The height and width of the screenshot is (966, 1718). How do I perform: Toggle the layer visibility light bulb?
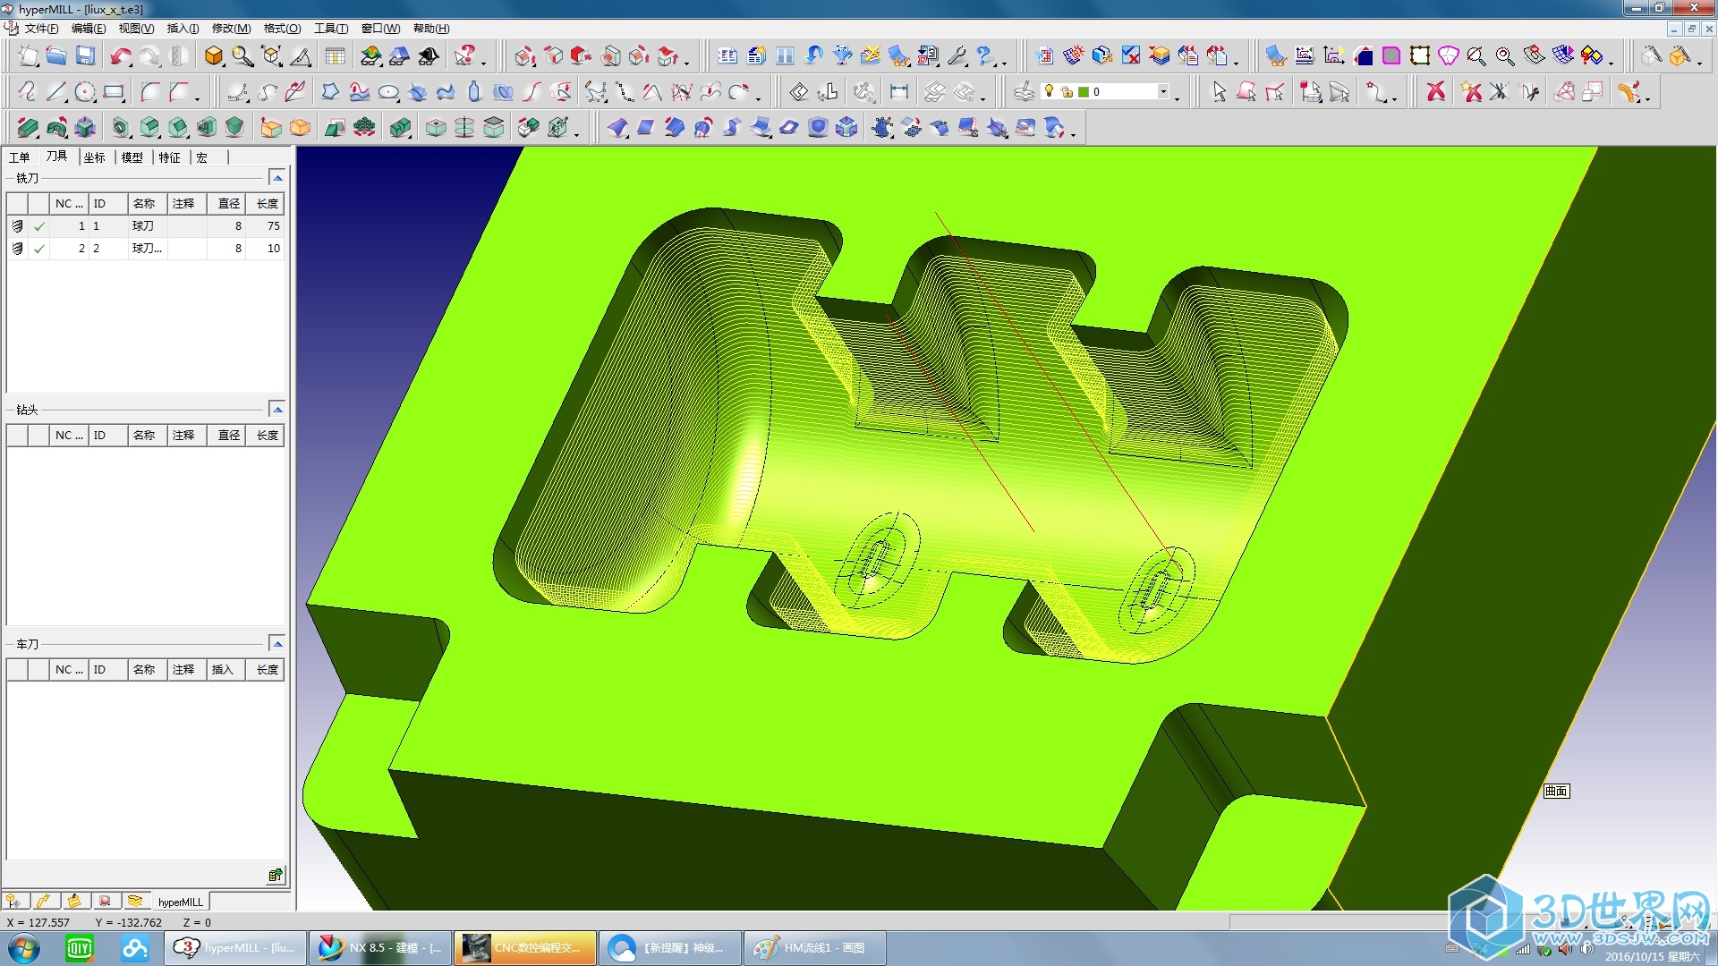tap(1050, 91)
